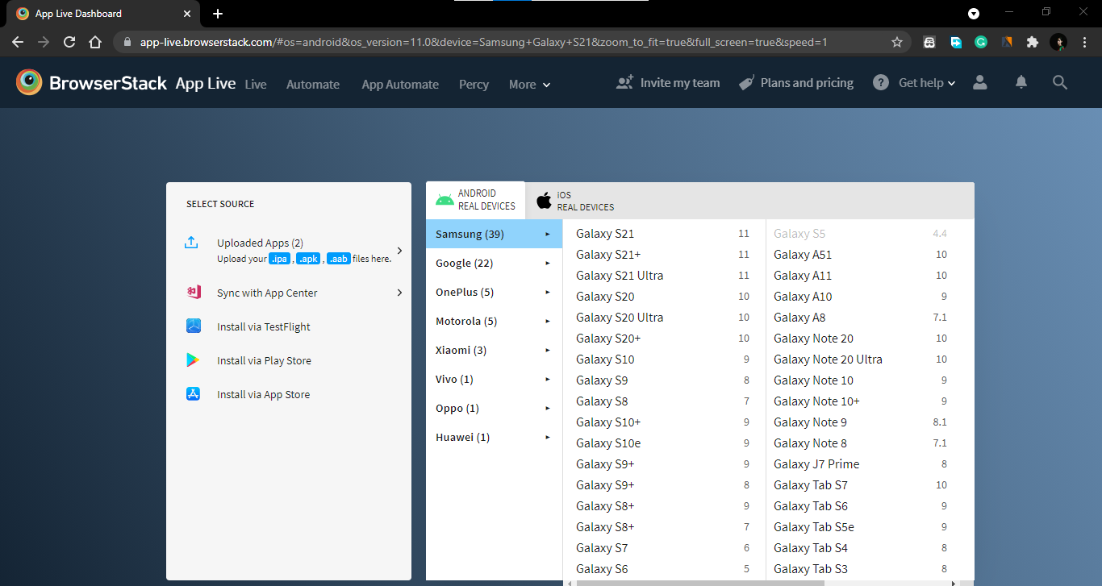
Task: Click the .ipa file type badge
Action: tap(279, 259)
